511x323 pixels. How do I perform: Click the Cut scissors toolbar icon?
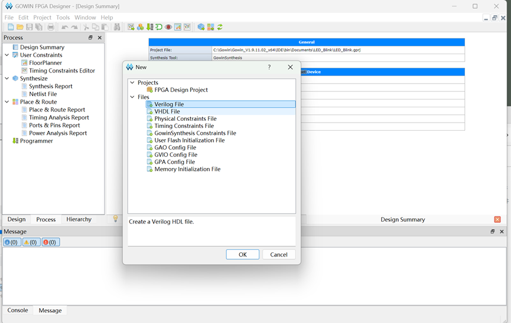(x=86, y=27)
